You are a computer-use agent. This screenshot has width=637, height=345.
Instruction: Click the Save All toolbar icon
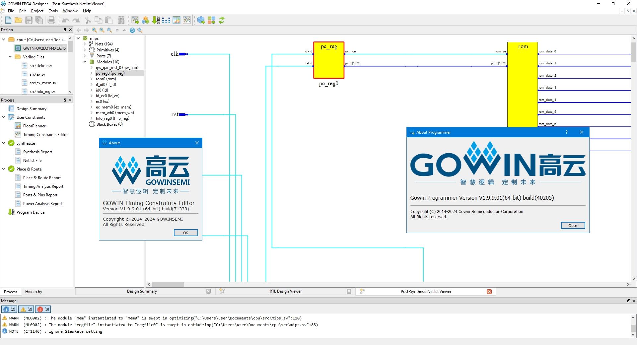(39, 20)
